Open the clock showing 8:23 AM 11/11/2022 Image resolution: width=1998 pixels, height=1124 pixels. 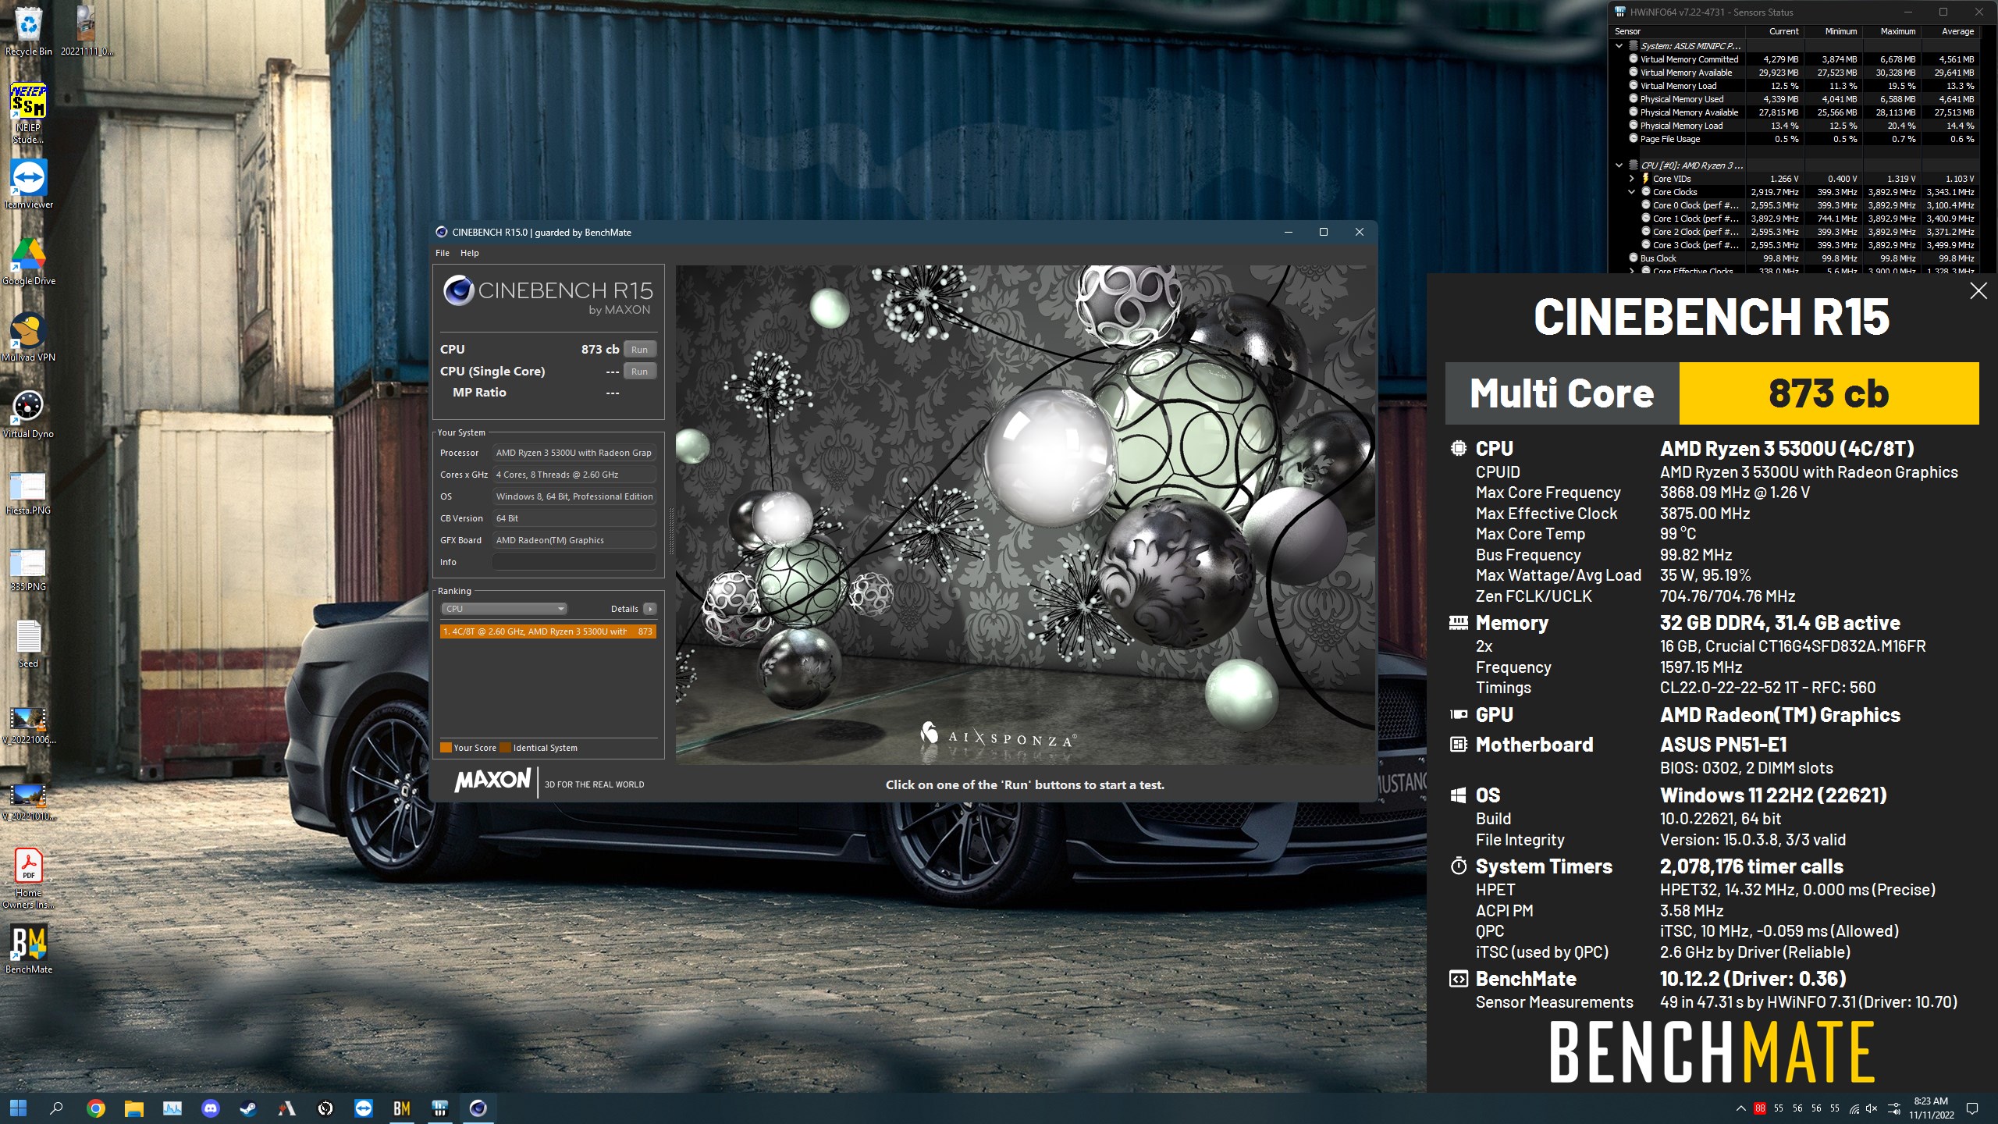pyautogui.click(x=1932, y=1108)
